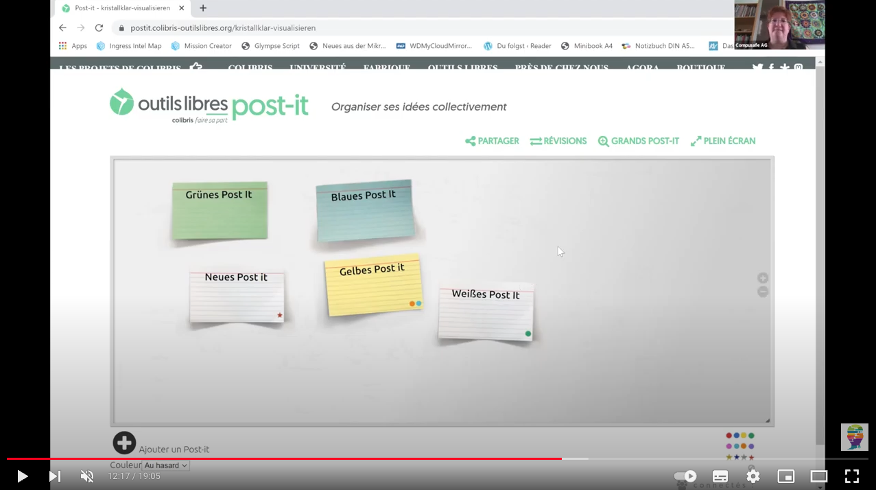Toggle the autoplay switch

(x=685, y=476)
